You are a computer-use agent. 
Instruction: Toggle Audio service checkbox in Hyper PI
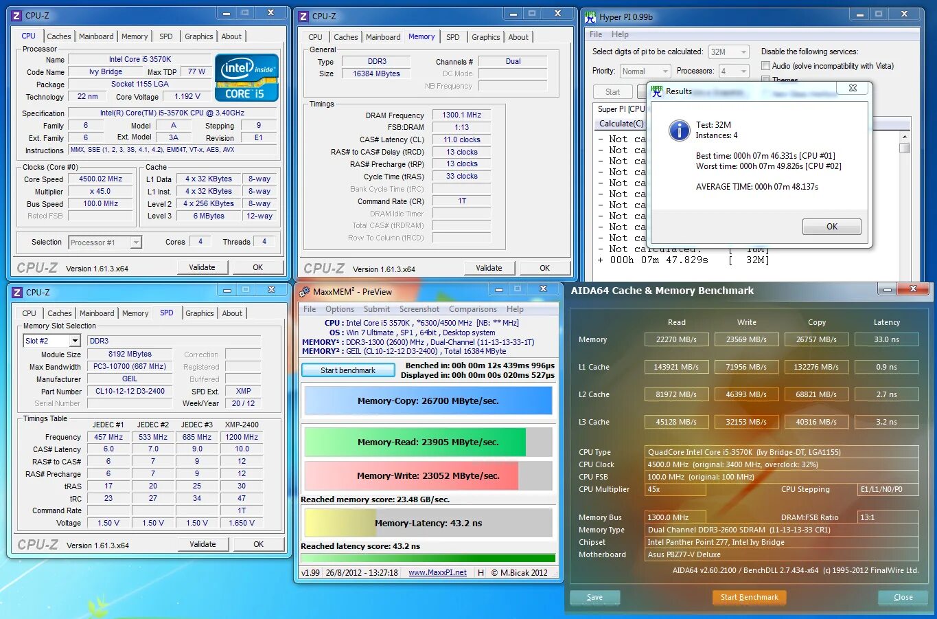(765, 66)
